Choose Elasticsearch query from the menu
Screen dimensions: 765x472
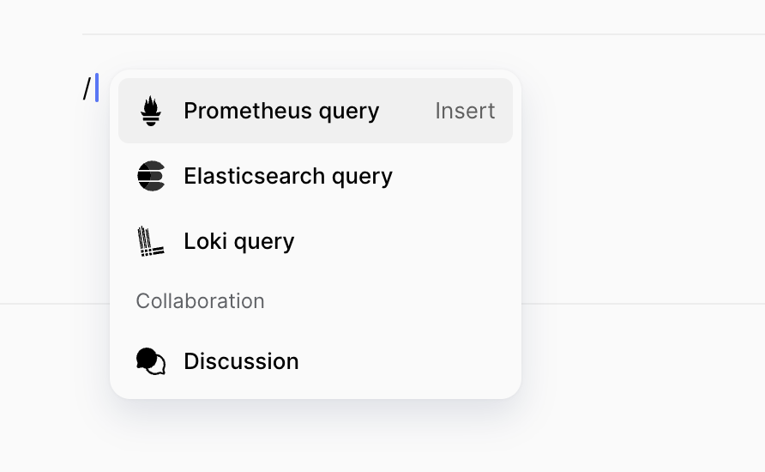pos(316,176)
